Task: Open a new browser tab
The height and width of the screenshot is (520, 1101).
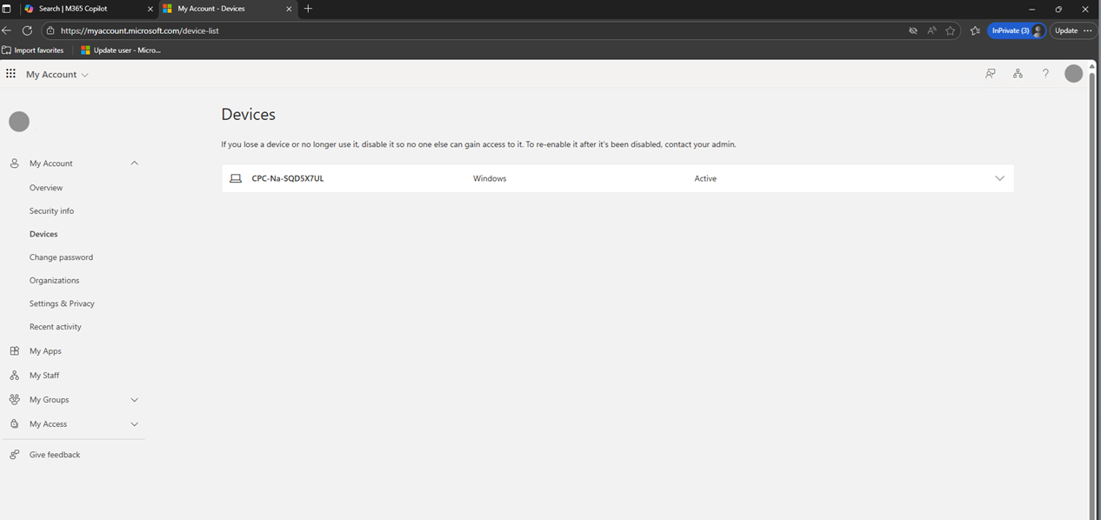Action: click(308, 9)
